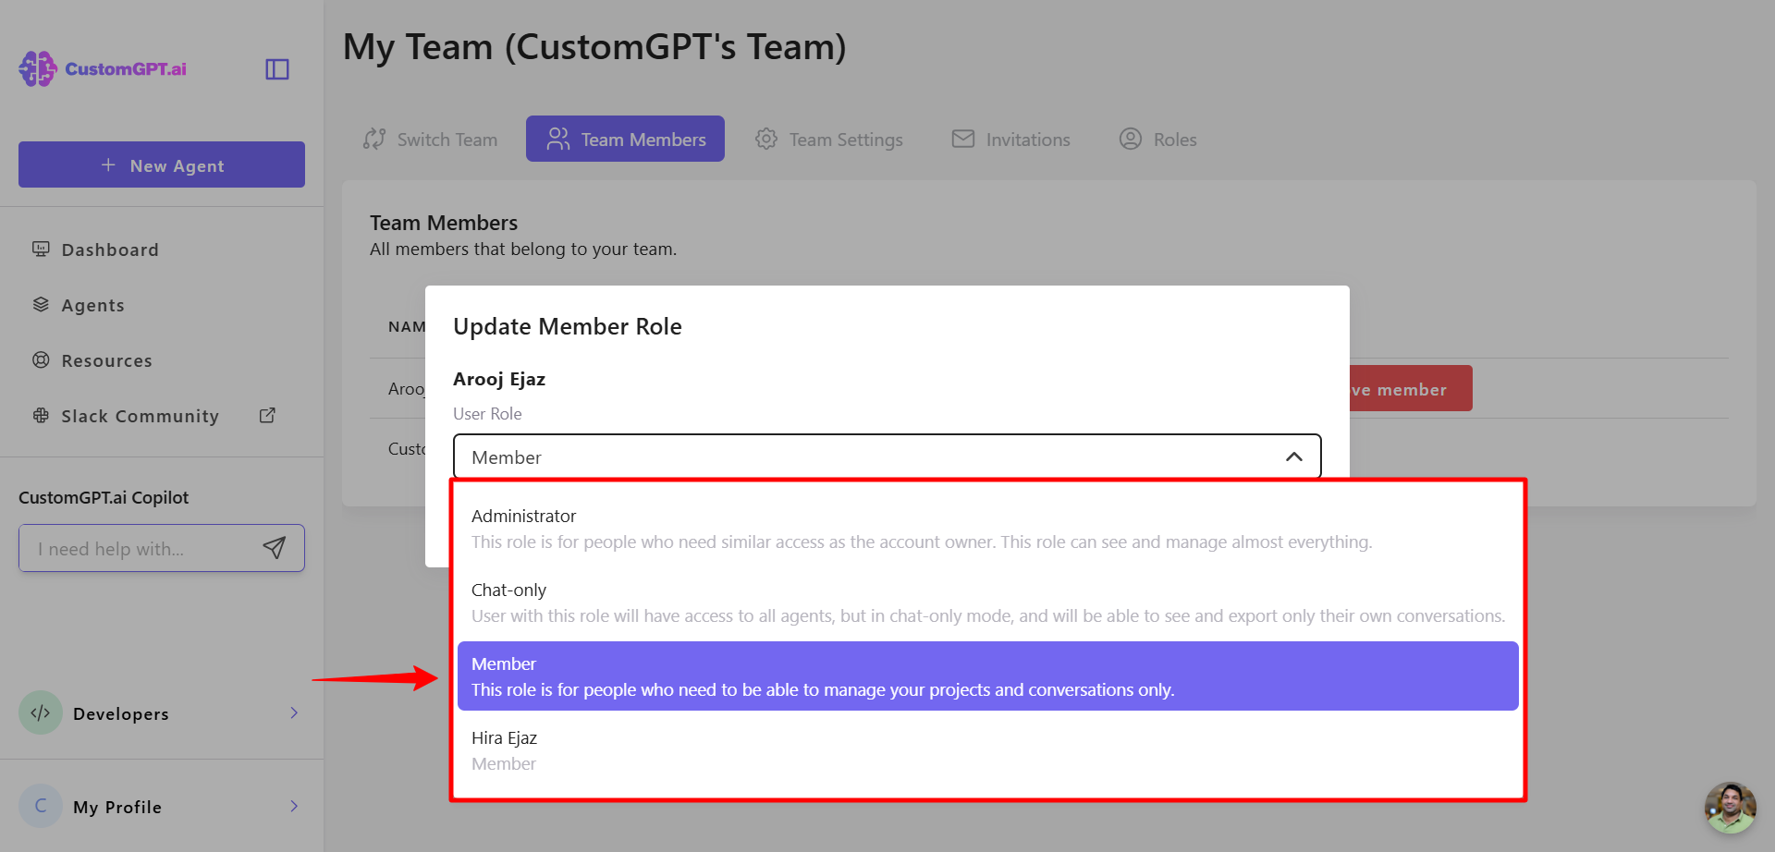Open the My Profile menu item
This screenshot has height=852, width=1775.
(x=162, y=806)
